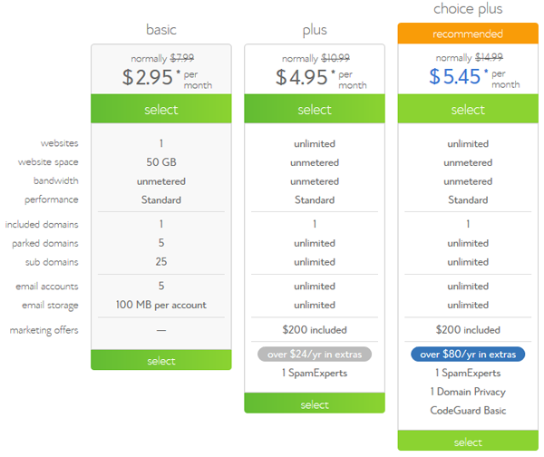Viewport: 544px width, 457px height.
Task: Select the "basic" plan heading
Action: tap(161, 30)
